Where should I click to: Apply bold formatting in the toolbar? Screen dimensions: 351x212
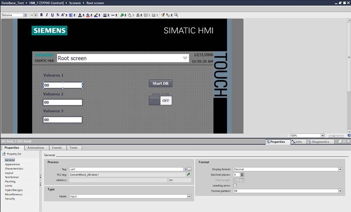click(41, 15)
